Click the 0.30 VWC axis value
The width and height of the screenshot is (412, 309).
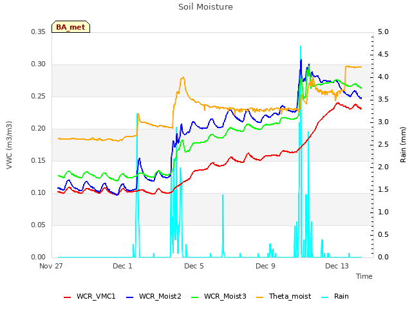[39, 64]
